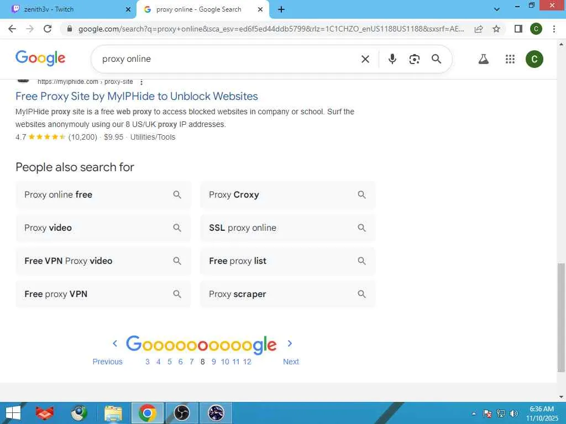Open Chrome profile avatar in toolbar
Screen dimensions: 566x424
(536, 29)
